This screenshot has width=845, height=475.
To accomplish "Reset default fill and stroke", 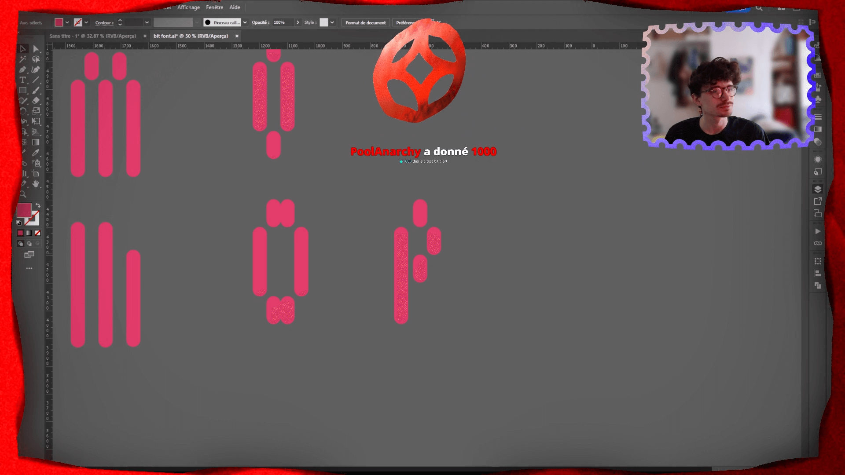I will (x=19, y=223).
